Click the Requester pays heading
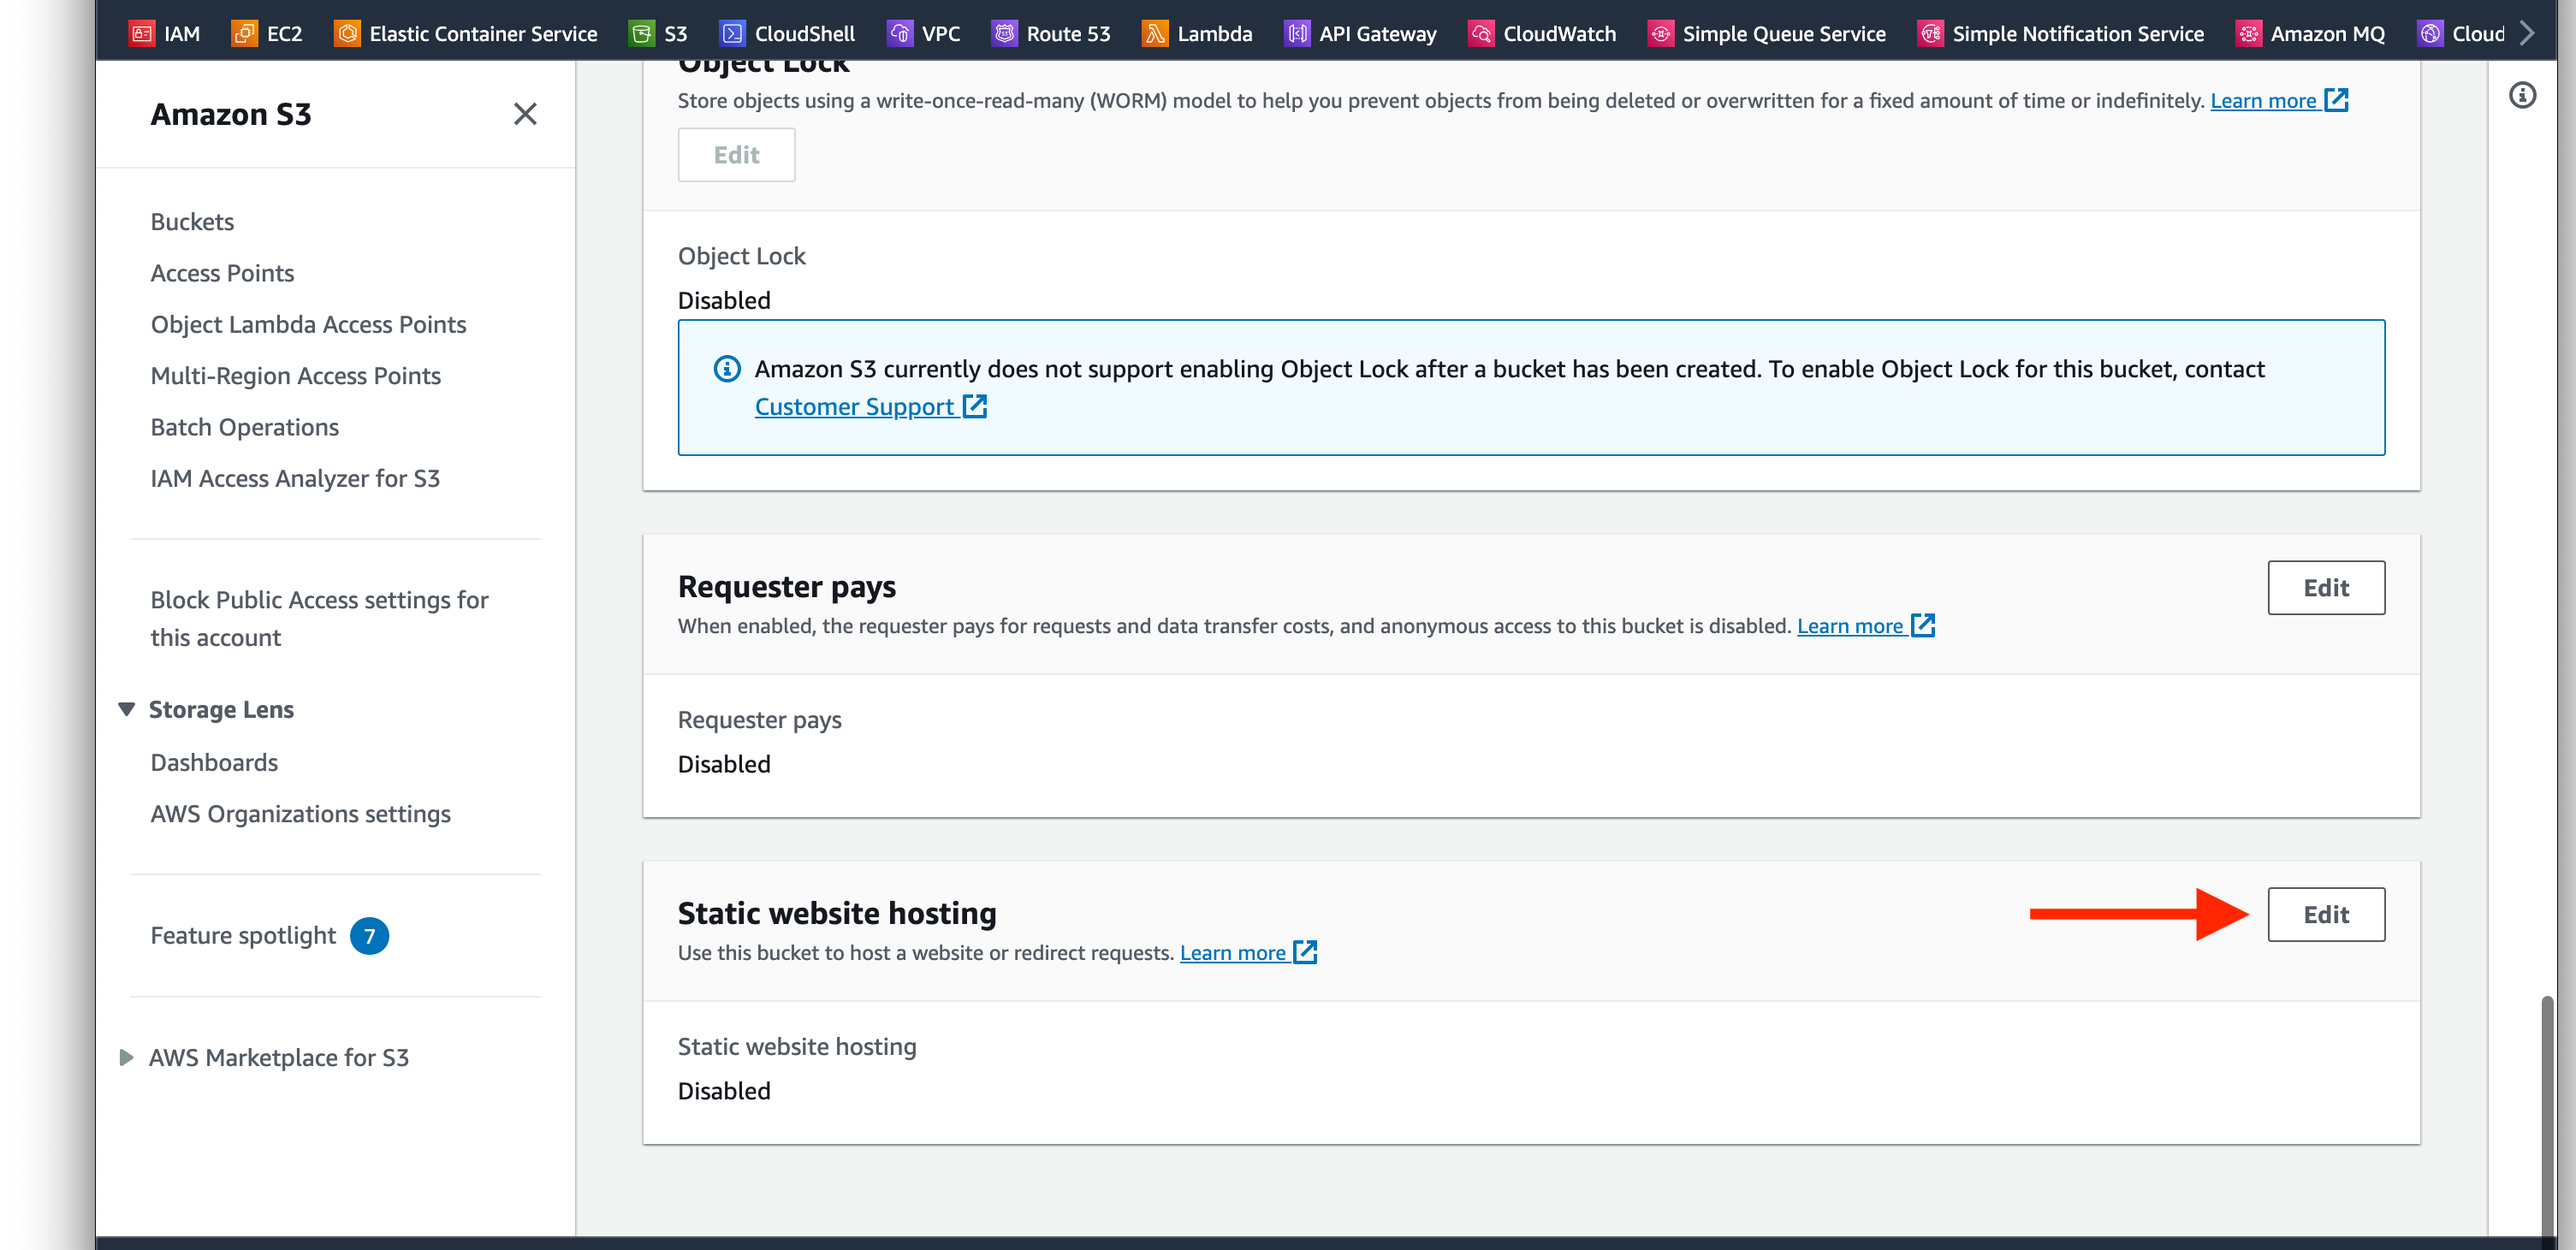The image size is (2576, 1250). (787, 586)
